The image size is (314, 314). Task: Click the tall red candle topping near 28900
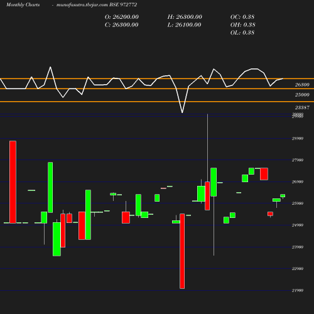tap(13, 182)
